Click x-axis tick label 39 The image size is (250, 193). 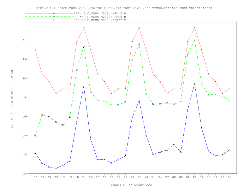click(x=125, y=177)
